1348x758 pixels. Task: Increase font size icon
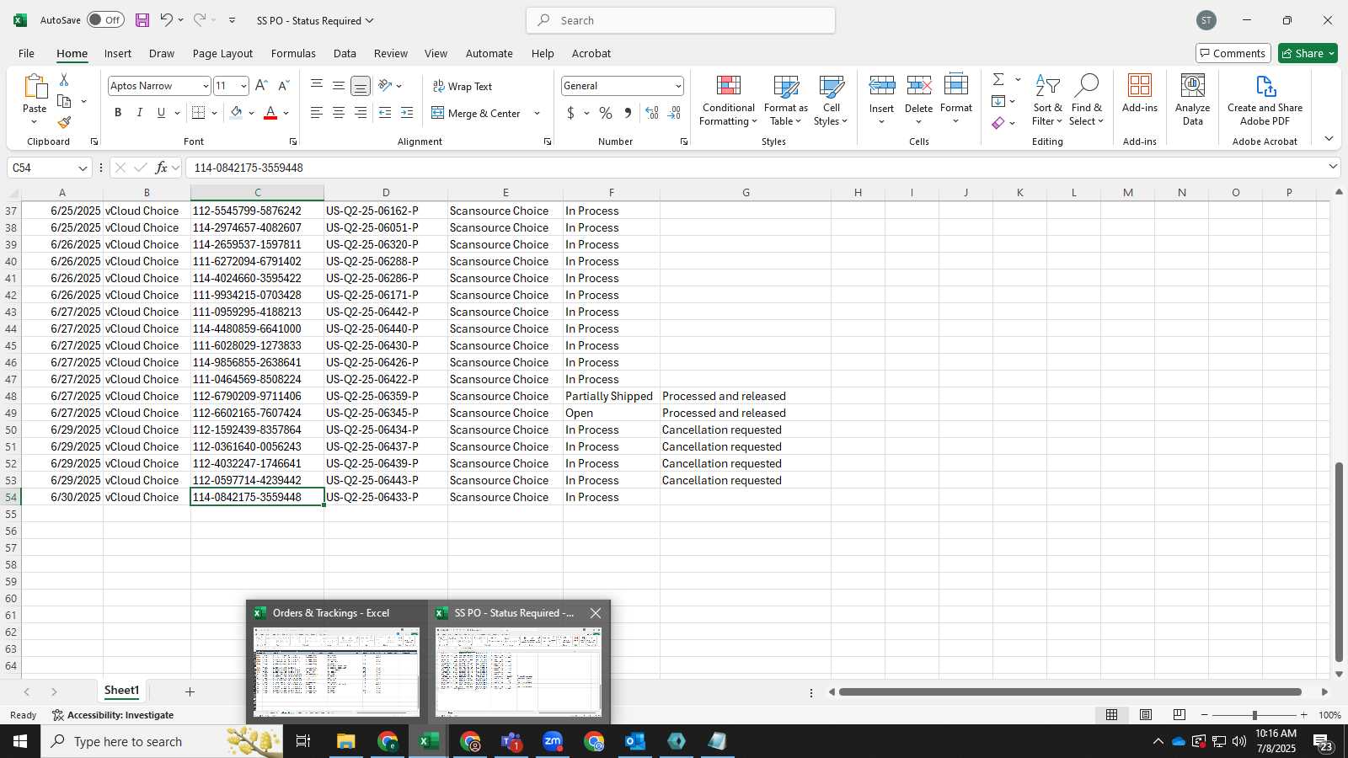point(261,86)
